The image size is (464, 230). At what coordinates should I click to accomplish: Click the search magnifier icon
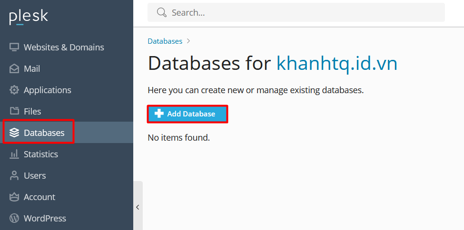[x=162, y=12]
